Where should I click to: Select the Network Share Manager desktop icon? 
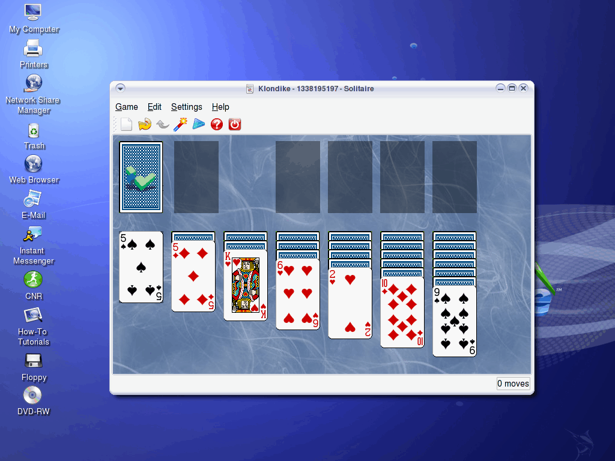click(x=33, y=94)
